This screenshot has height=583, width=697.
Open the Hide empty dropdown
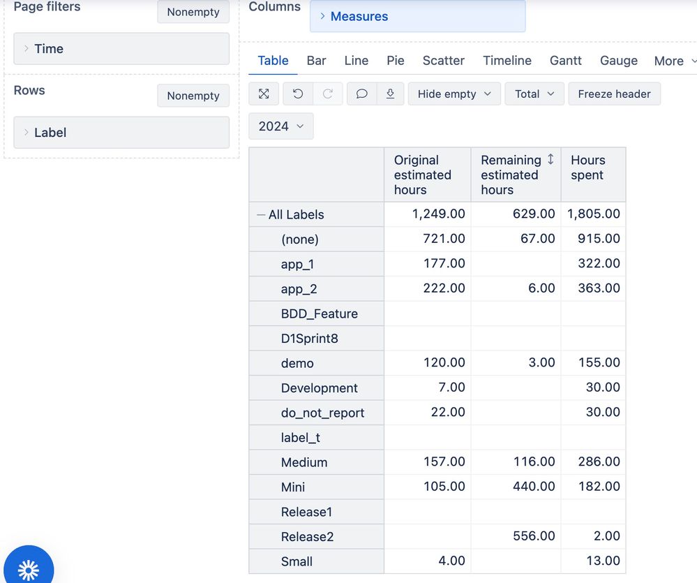coord(454,94)
